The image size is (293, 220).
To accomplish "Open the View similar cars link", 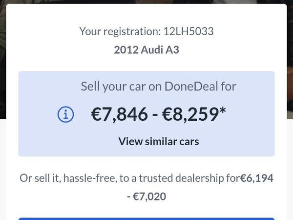I will (159, 142).
